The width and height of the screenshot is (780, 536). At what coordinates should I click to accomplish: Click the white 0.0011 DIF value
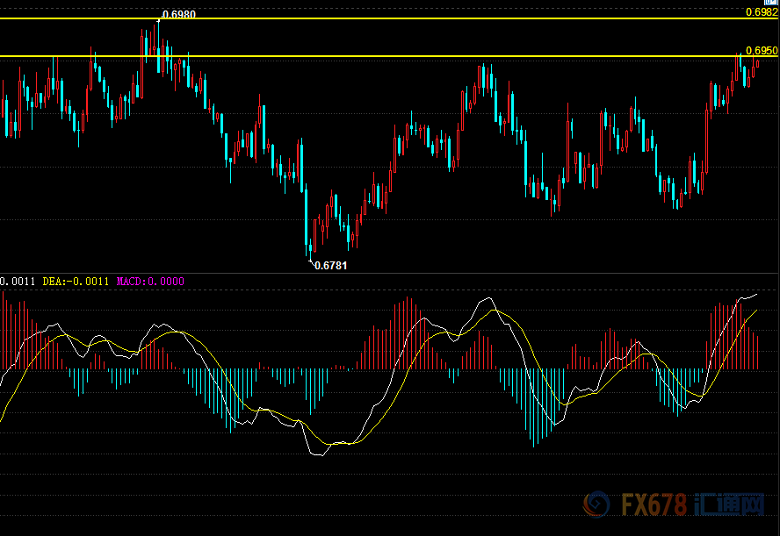click(x=18, y=282)
